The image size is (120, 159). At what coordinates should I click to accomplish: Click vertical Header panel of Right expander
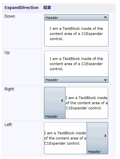coord(55,103)
